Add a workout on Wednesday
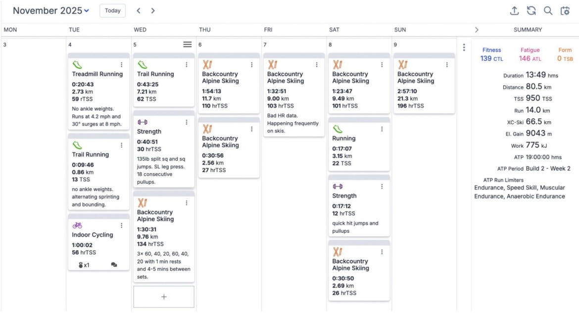This screenshot has height=319, width=579. pyautogui.click(x=164, y=297)
